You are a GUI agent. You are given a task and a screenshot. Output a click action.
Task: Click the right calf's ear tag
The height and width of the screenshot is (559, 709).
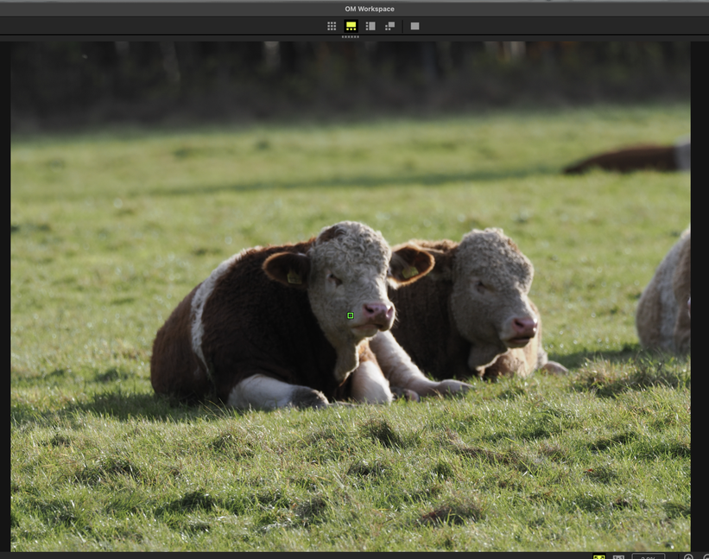pos(409,271)
